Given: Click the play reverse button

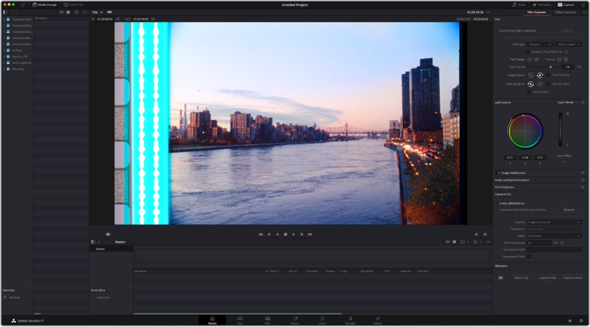Looking at the screenshot, I should click(x=277, y=234).
